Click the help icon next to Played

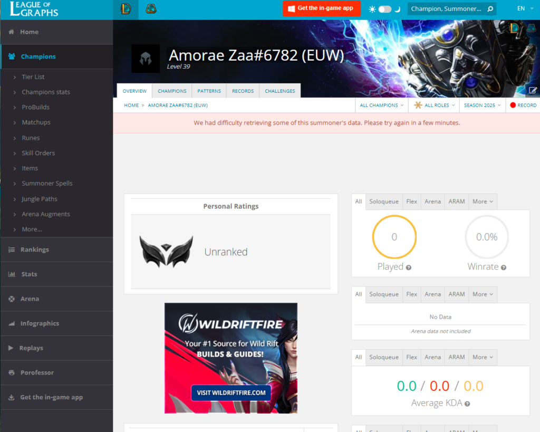click(x=409, y=267)
